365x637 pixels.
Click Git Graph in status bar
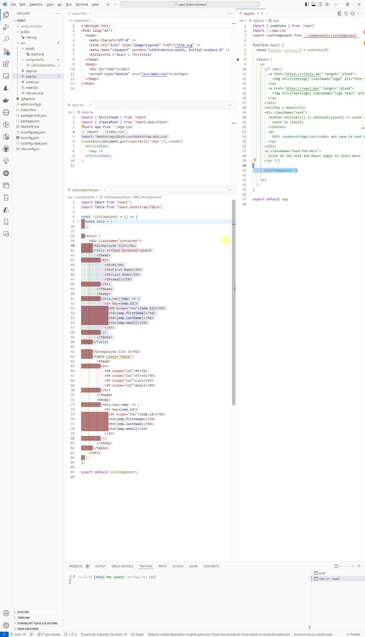pyautogui.click(x=137, y=634)
